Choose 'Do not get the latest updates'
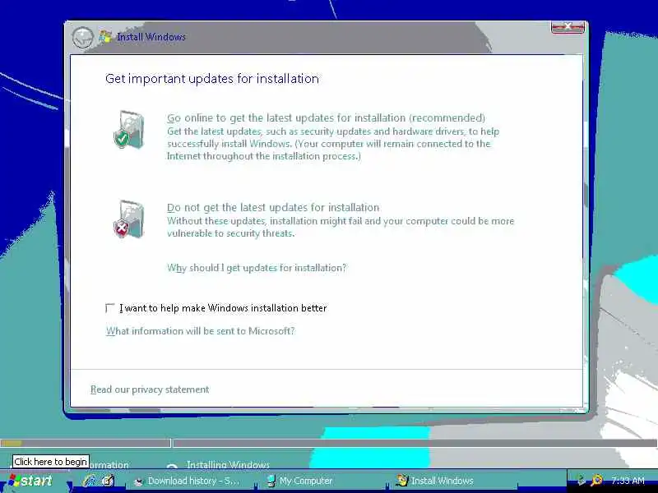This screenshot has height=493, width=658. click(273, 208)
